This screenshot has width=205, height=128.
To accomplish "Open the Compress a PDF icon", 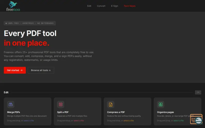I will [x=111, y=104].
